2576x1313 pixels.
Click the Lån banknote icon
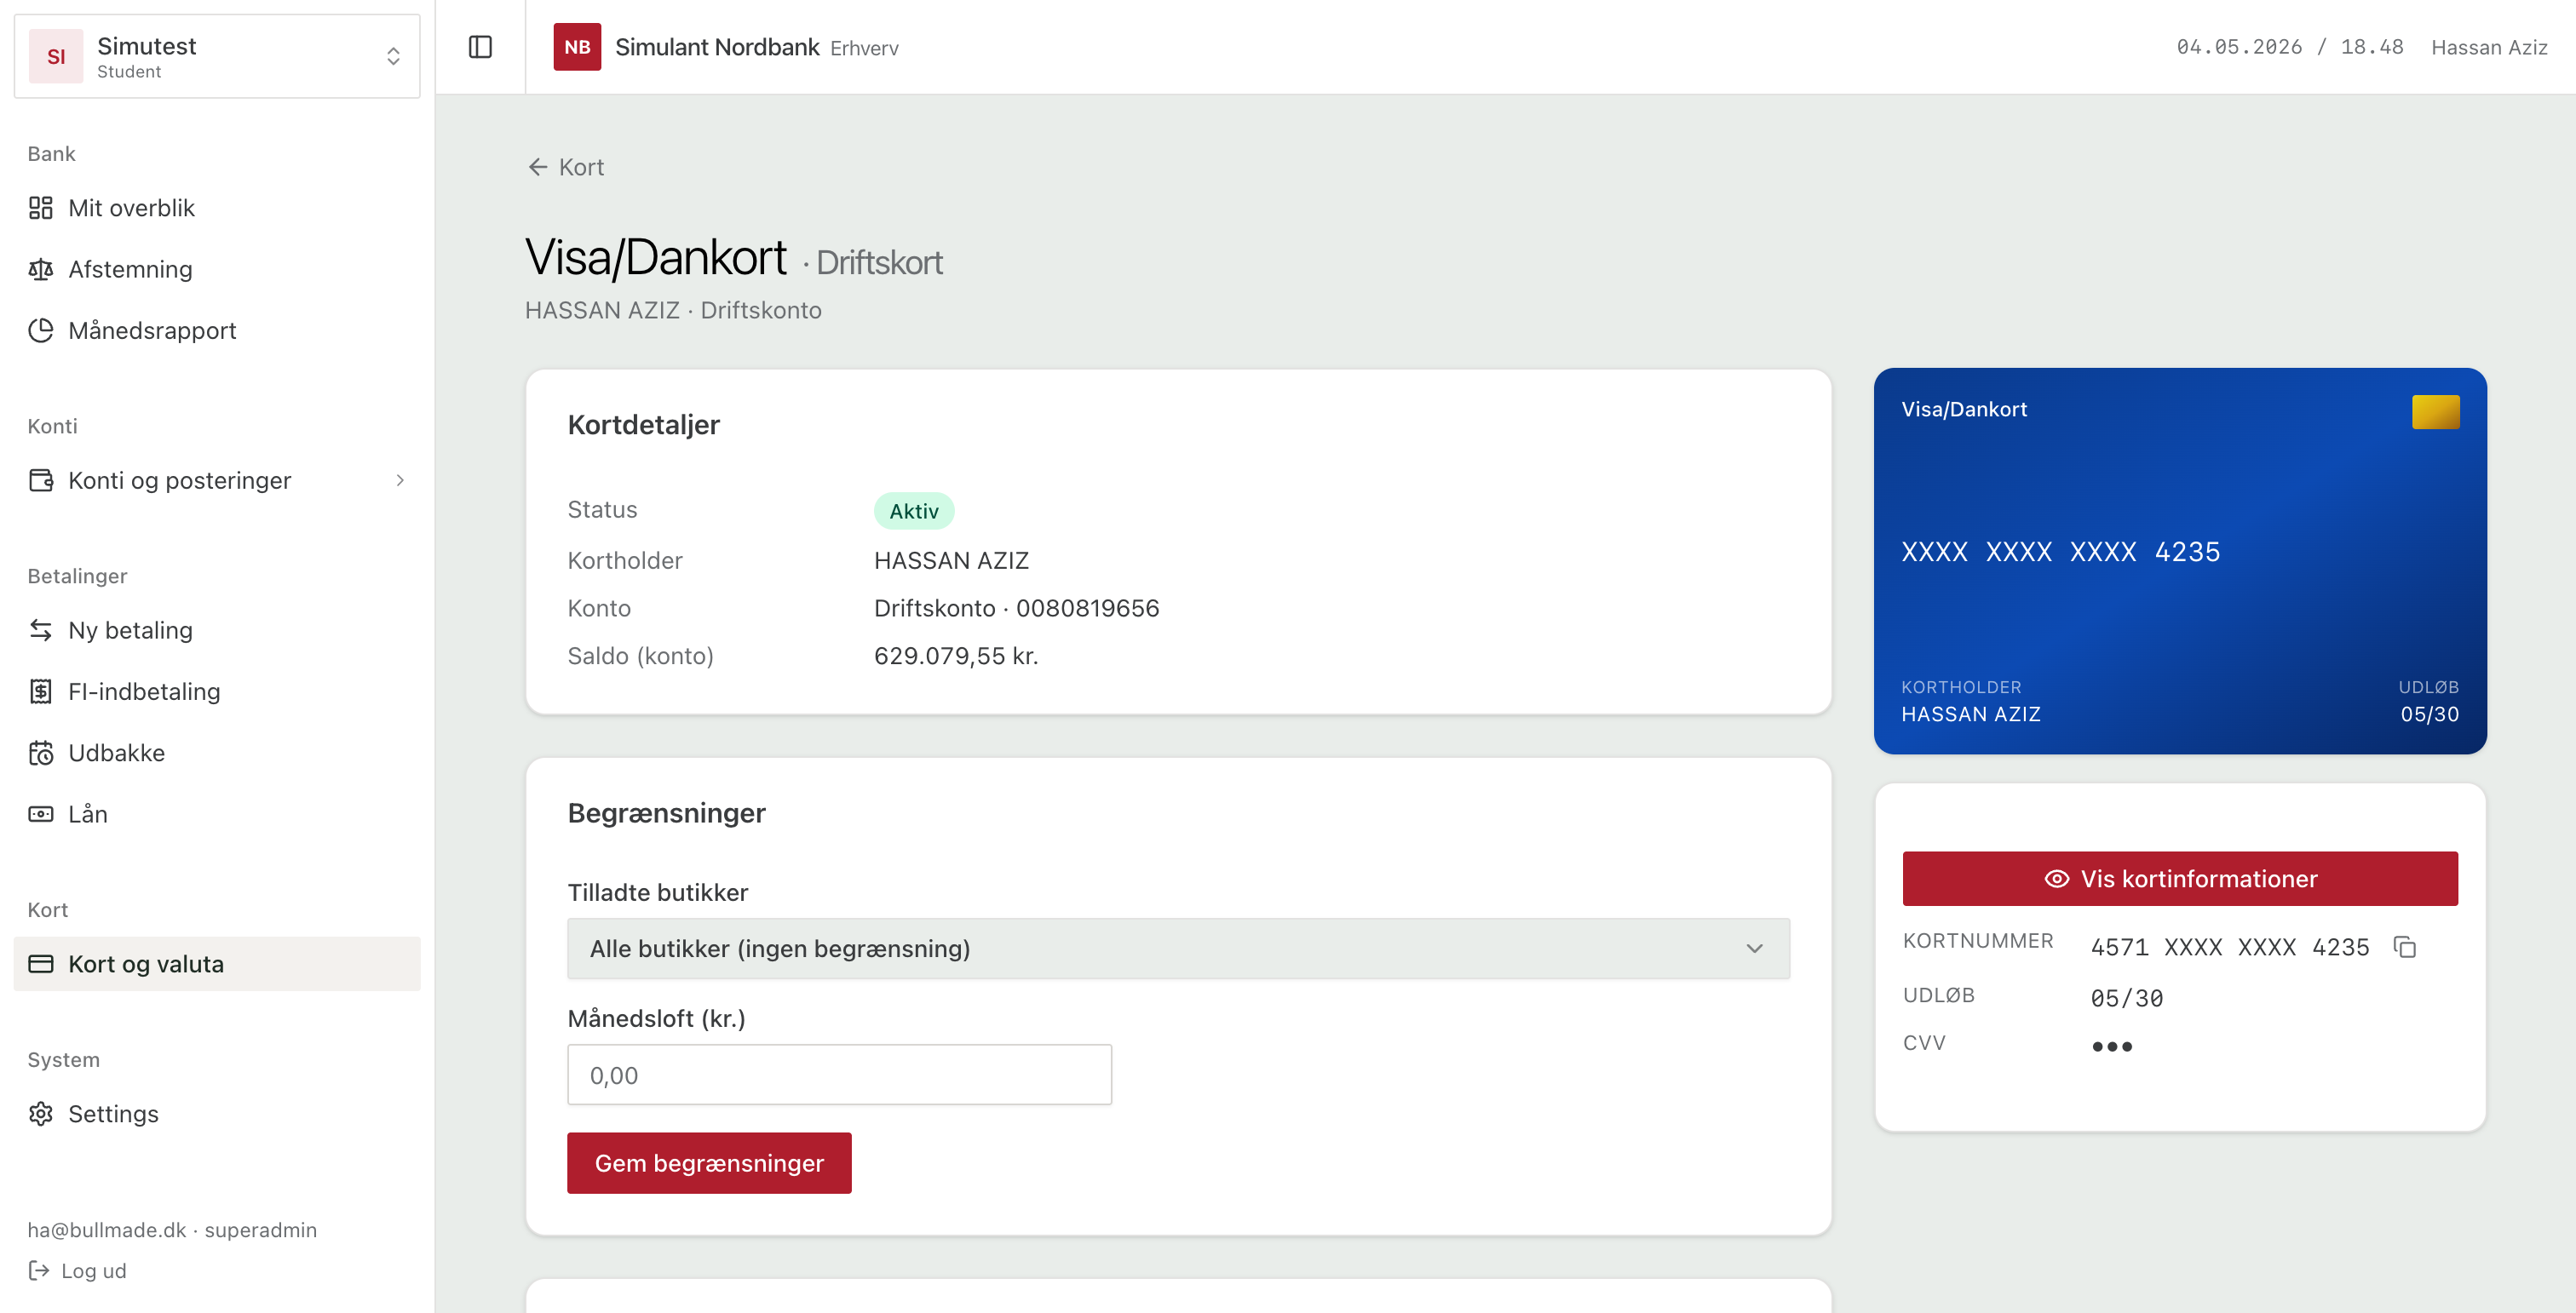click(41, 813)
